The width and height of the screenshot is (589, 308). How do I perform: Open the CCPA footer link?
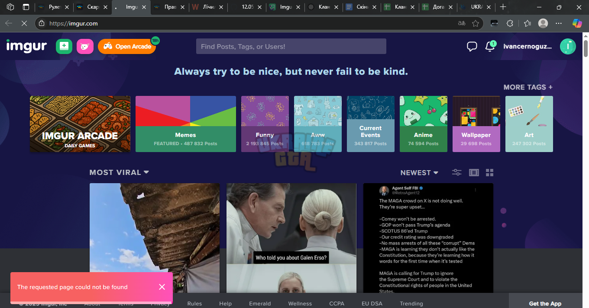click(337, 304)
